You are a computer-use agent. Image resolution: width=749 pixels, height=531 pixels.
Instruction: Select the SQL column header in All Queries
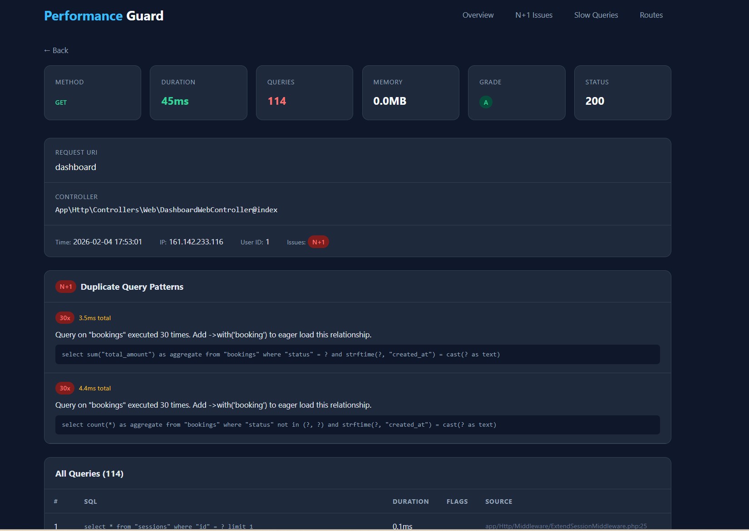coord(90,502)
